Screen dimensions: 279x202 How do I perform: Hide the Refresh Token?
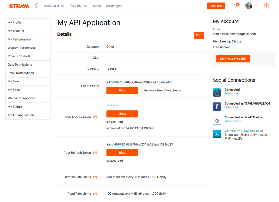122,153
